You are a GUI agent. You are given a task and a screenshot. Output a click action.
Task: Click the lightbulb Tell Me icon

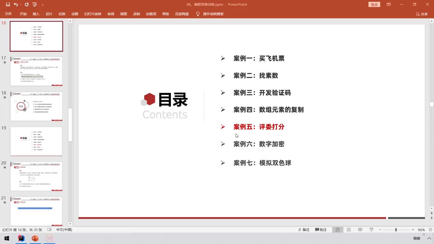tap(197, 14)
